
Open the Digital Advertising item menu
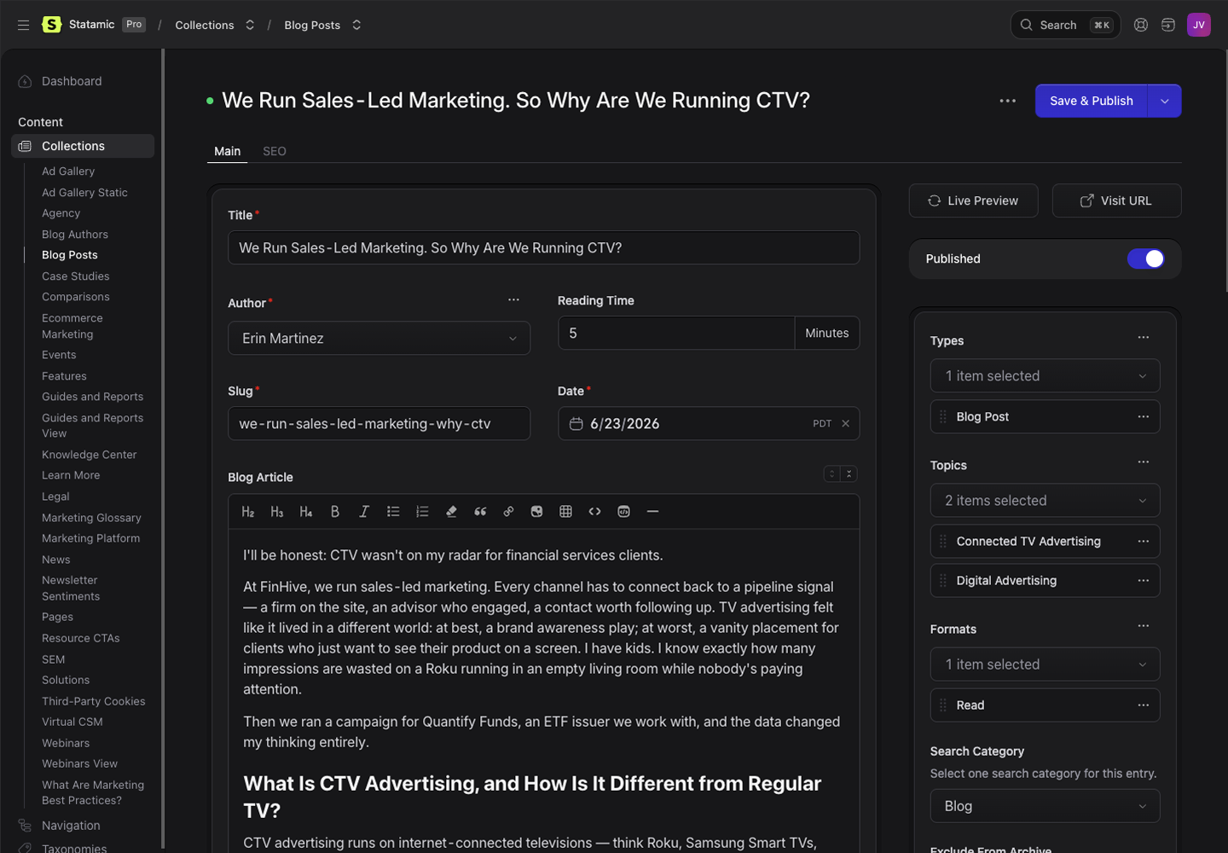coord(1144,581)
